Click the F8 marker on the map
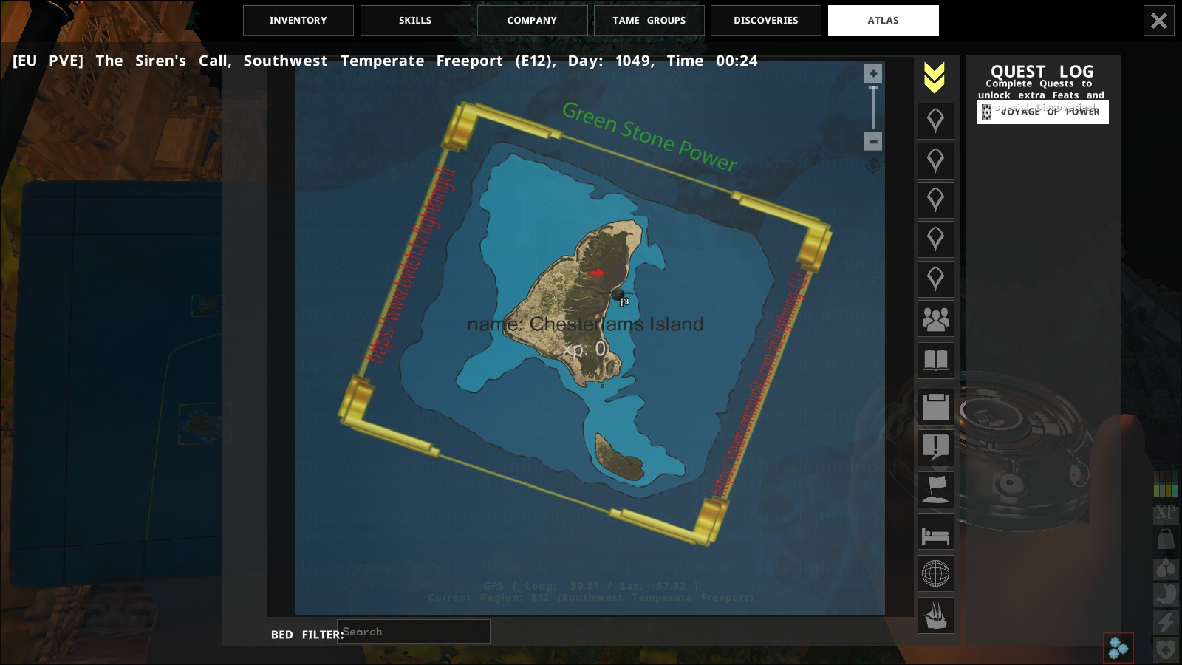The image size is (1182, 665). 621,297
